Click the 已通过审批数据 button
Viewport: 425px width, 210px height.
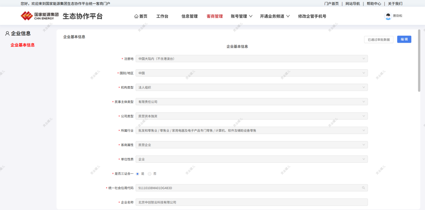[379, 40]
